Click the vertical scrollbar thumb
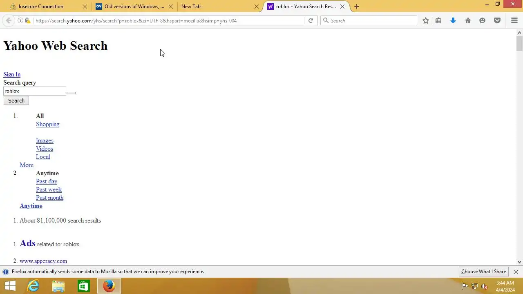 (x=519, y=44)
